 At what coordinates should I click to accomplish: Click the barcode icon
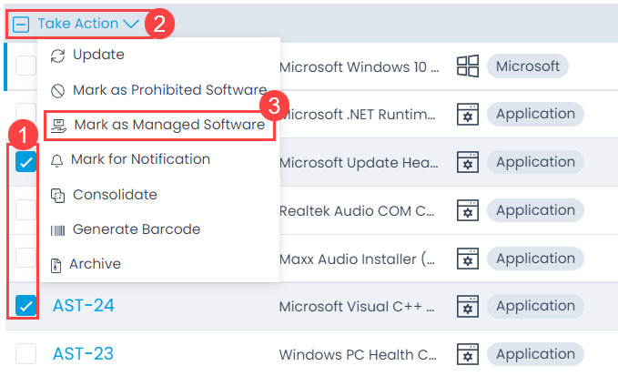click(x=57, y=230)
